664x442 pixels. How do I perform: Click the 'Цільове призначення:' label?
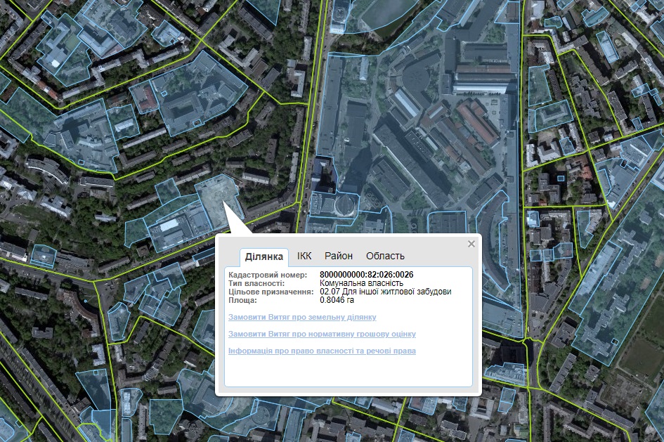click(x=271, y=292)
